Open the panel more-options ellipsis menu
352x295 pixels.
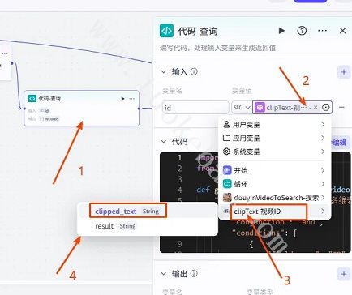tap(322, 31)
